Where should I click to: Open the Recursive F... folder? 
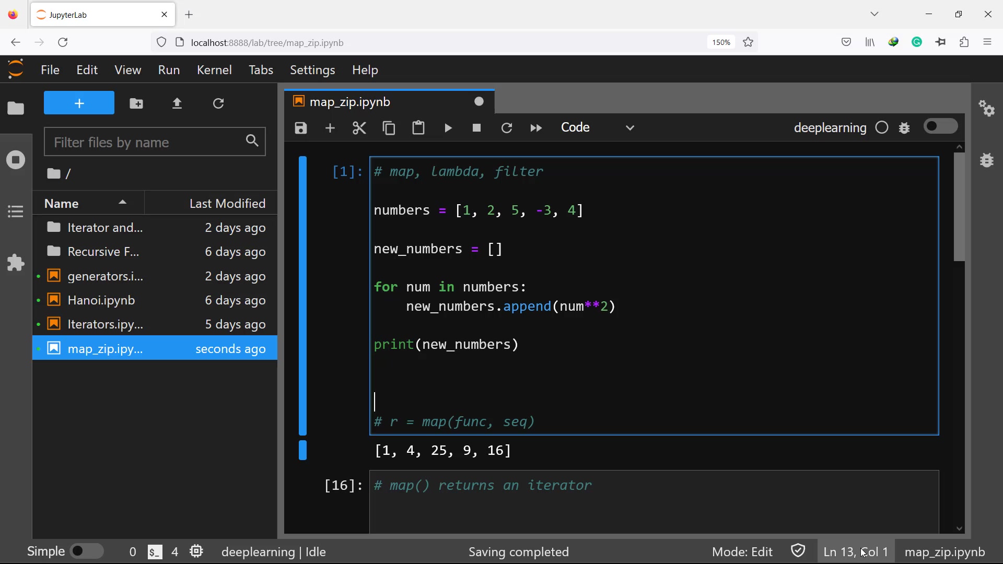point(155,252)
